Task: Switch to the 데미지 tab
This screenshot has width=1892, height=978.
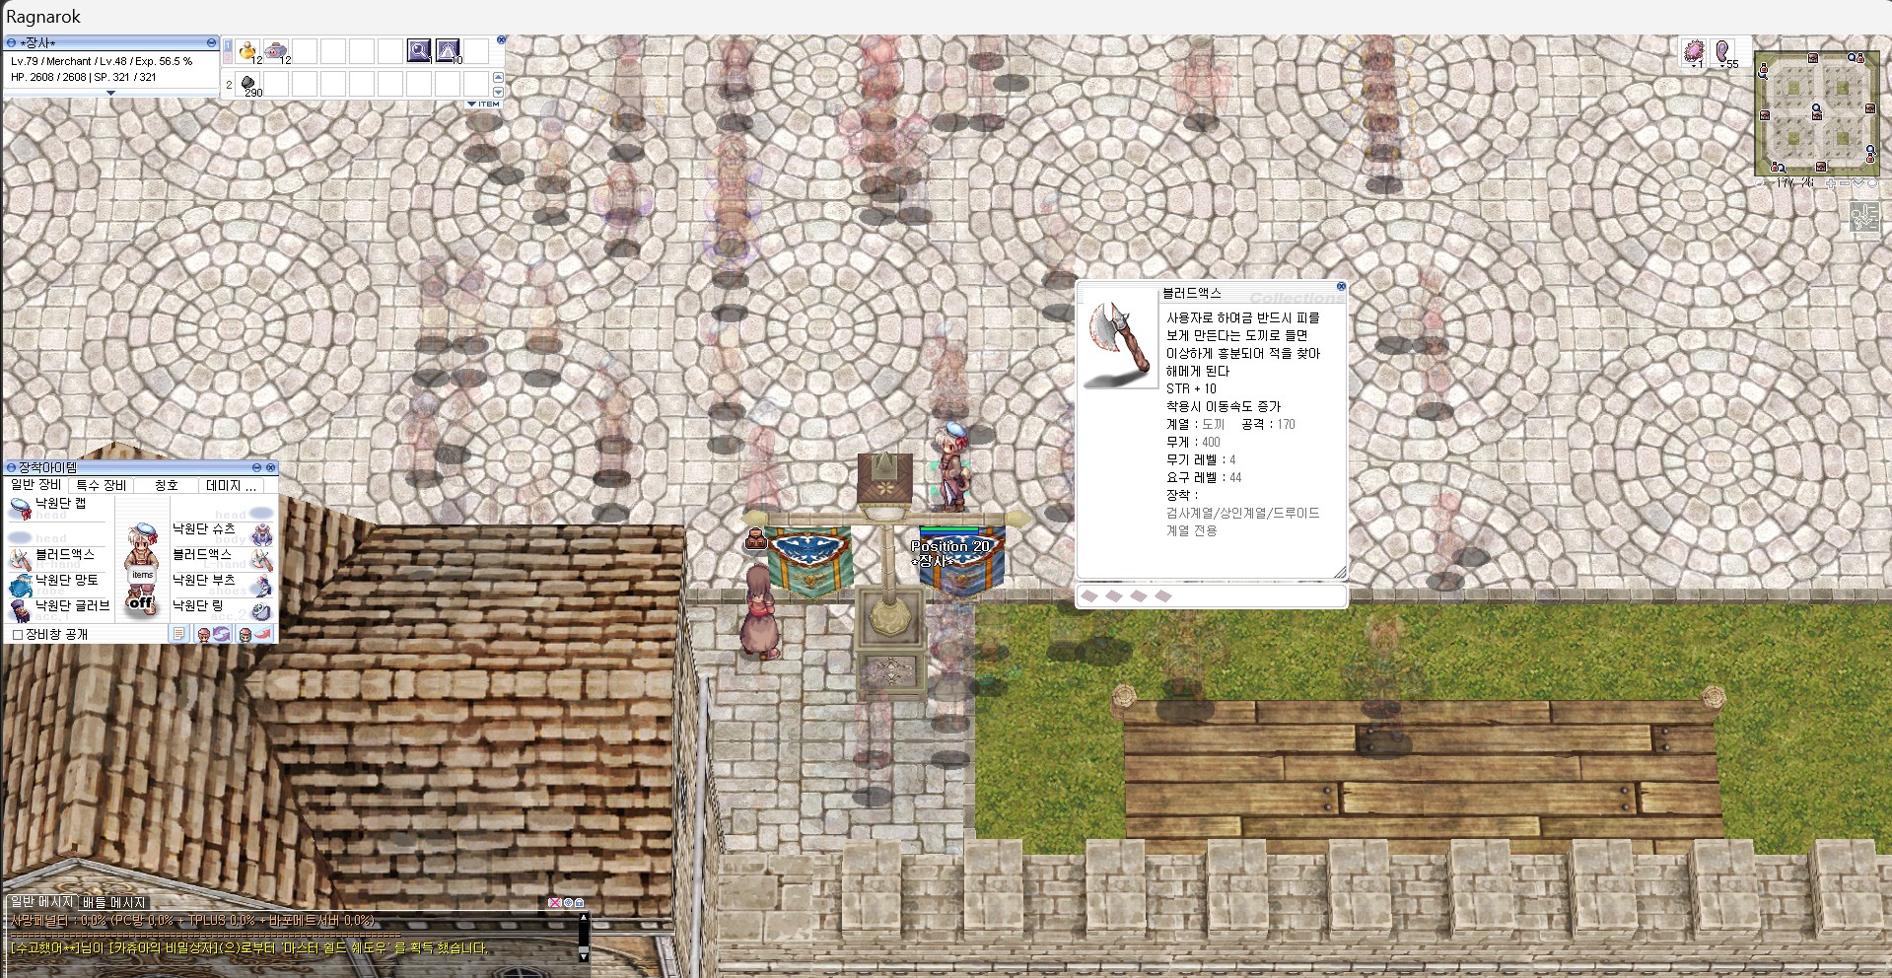Action: point(232,485)
